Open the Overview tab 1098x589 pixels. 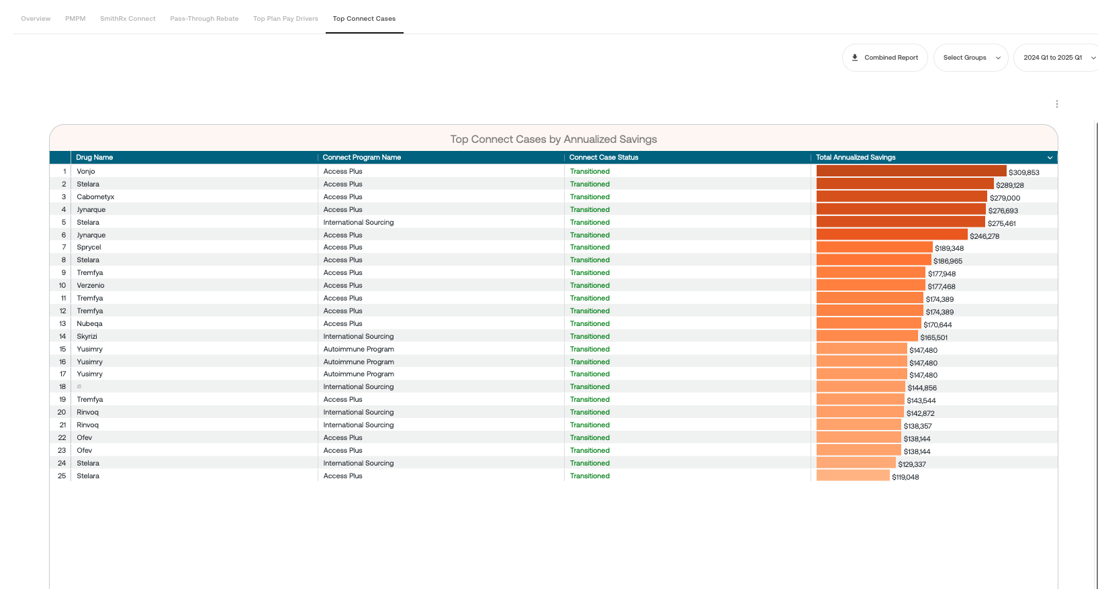36,19
